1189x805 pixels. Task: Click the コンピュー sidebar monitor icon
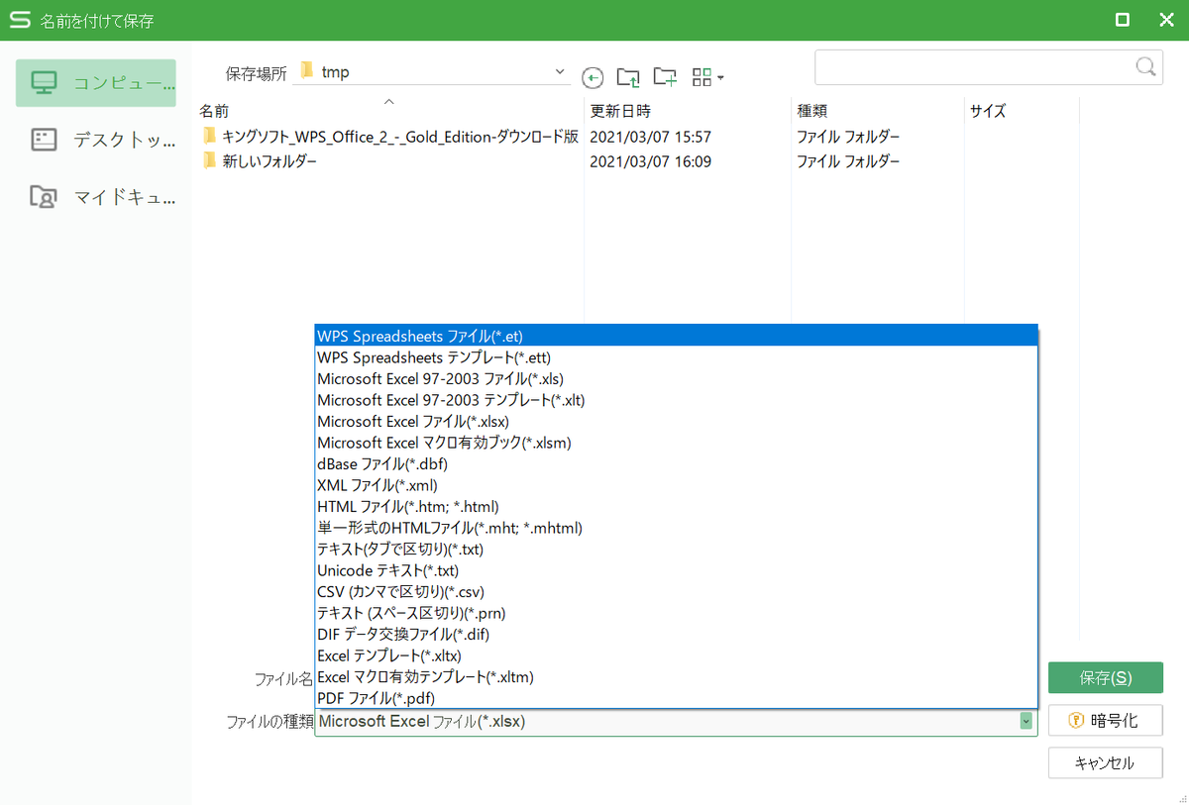click(x=45, y=83)
